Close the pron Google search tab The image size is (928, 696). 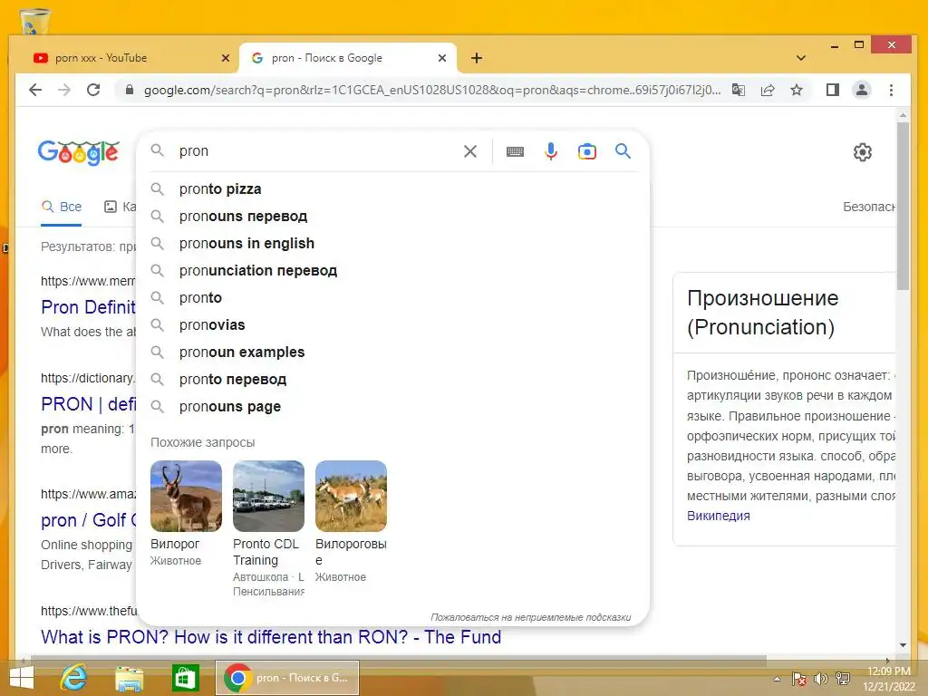pyautogui.click(x=442, y=58)
